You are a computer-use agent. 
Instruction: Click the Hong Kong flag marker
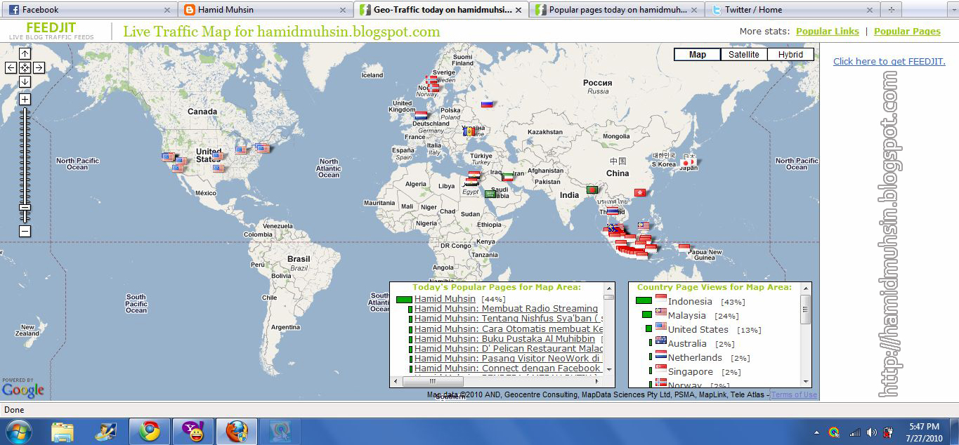click(639, 192)
